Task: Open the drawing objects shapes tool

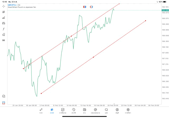Action: click(x=4, y=35)
